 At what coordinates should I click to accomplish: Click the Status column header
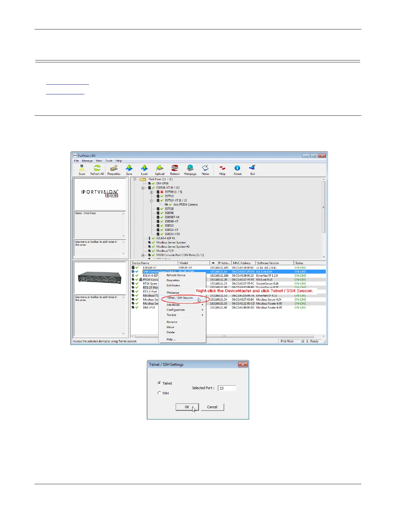coord(310,263)
